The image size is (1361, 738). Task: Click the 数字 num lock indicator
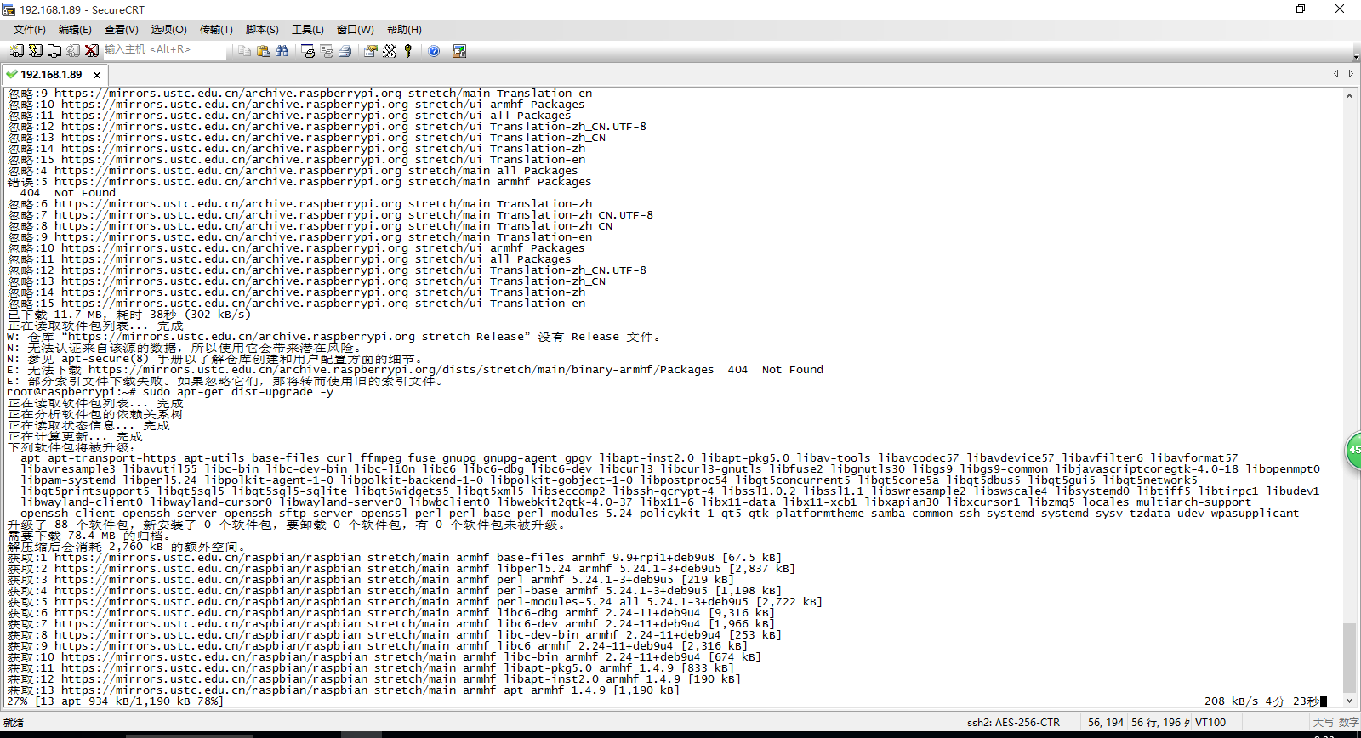(1348, 723)
